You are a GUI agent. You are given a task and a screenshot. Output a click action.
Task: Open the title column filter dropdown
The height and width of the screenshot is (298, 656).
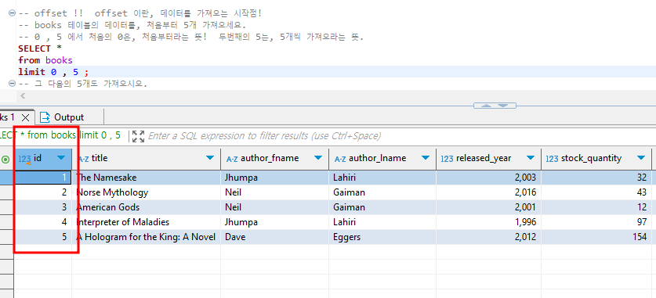tap(211, 158)
